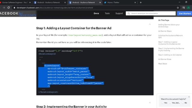Open the browser profile avatar
192x108 pixels.
[188, 7]
